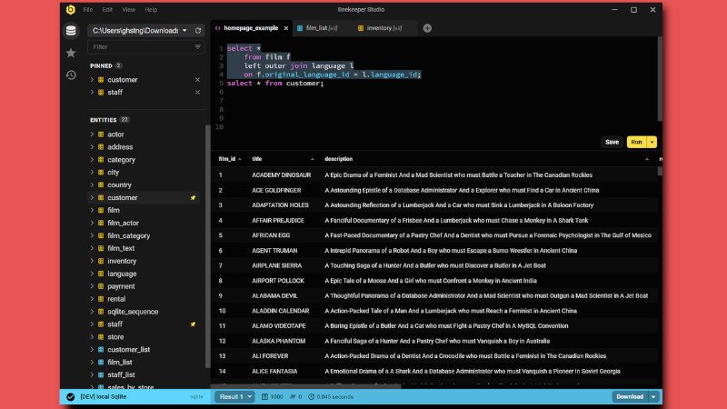This screenshot has height=409, width=727.
Task: Click the customer_list view icon
Action: [x=101, y=350]
